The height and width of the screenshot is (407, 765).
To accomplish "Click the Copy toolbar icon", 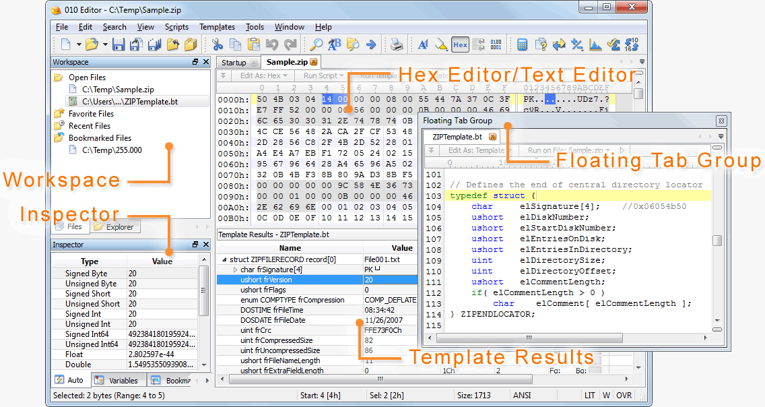I will [x=236, y=45].
